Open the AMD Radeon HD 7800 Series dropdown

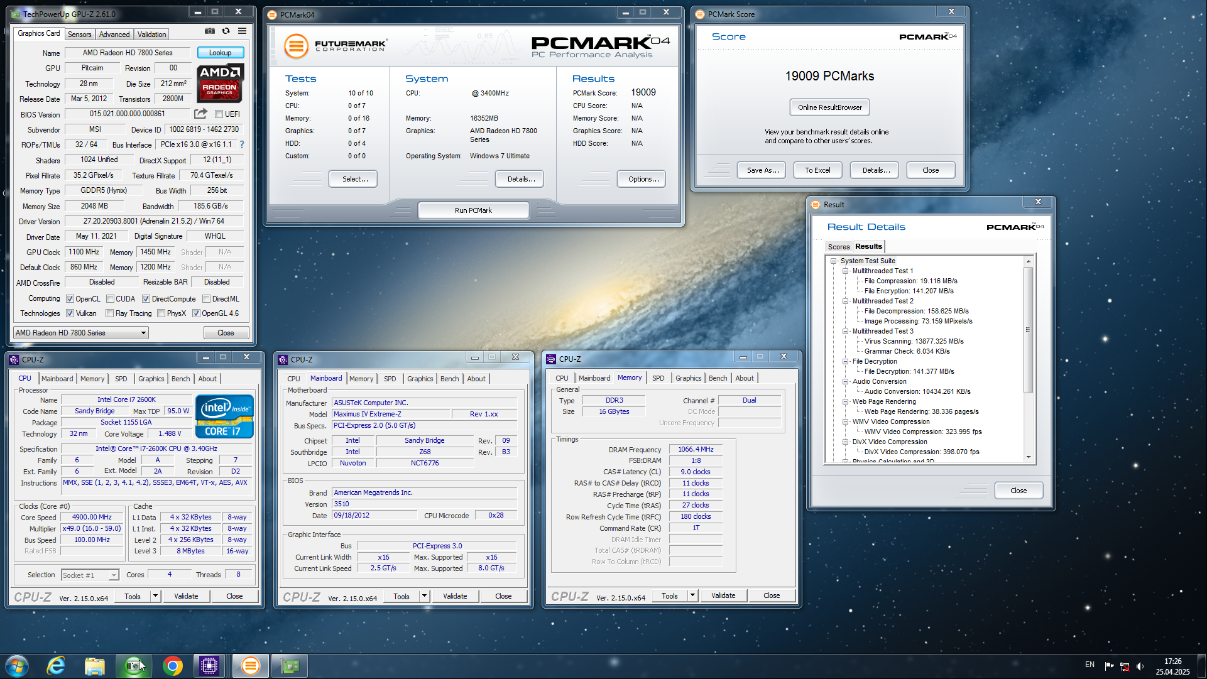click(81, 333)
